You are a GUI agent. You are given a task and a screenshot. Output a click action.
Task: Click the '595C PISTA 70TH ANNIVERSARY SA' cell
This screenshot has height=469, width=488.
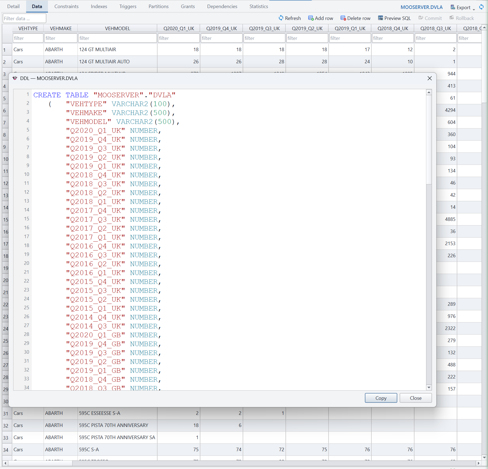117,437
